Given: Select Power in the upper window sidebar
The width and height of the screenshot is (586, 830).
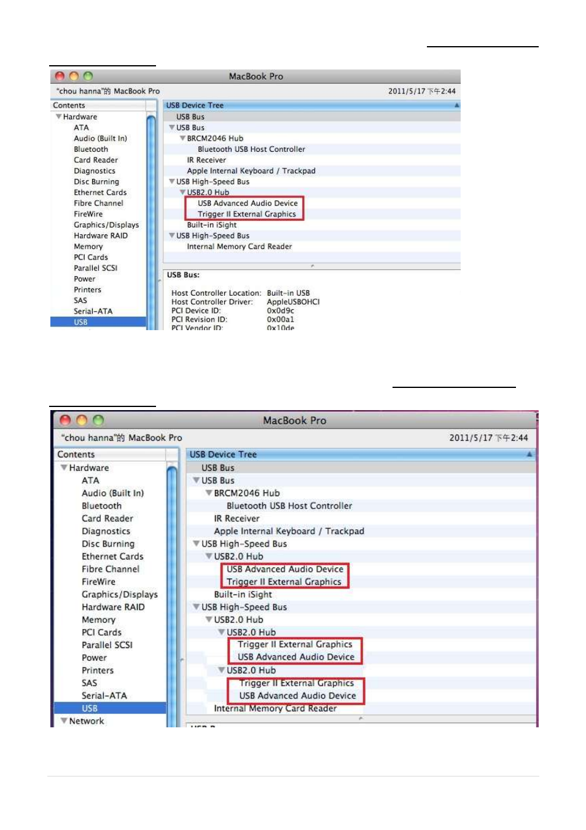Looking at the screenshot, I should point(85,279).
